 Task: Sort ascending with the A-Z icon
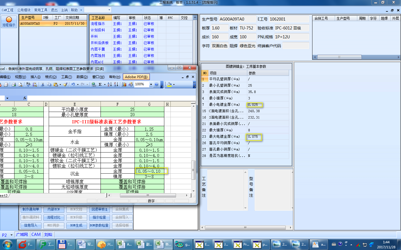[x=109, y=84]
